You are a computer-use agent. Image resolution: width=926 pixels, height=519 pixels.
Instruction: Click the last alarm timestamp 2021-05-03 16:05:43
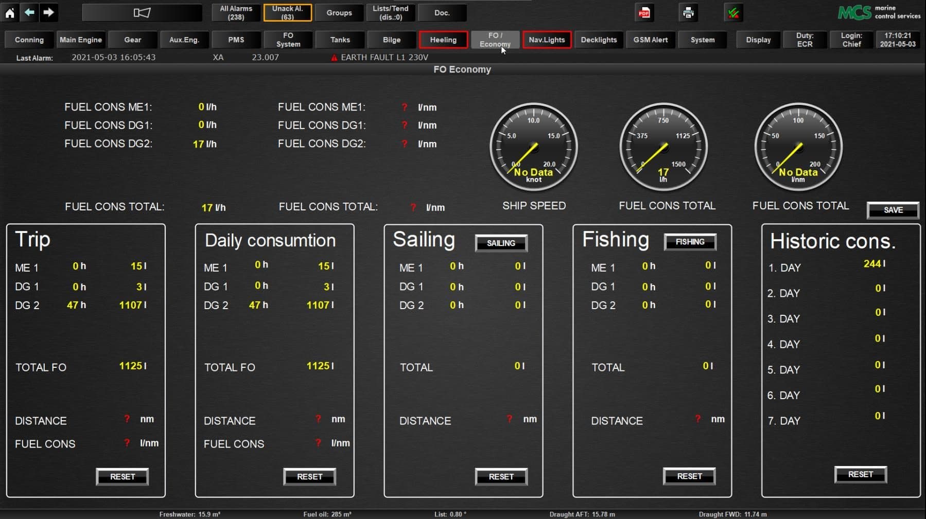(113, 57)
